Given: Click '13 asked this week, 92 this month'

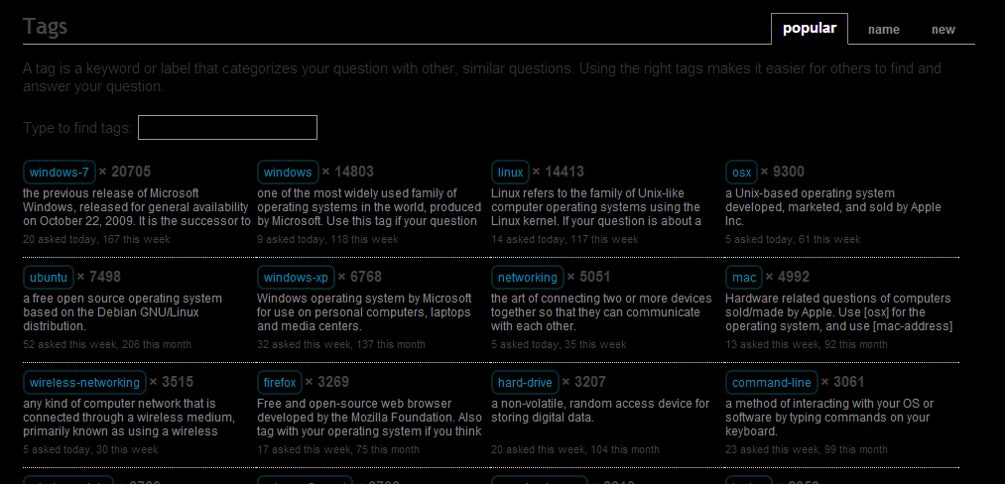Looking at the screenshot, I should tap(807, 344).
